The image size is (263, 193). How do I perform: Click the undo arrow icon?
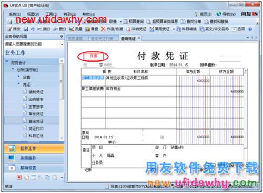pyautogui.click(x=33, y=29)
